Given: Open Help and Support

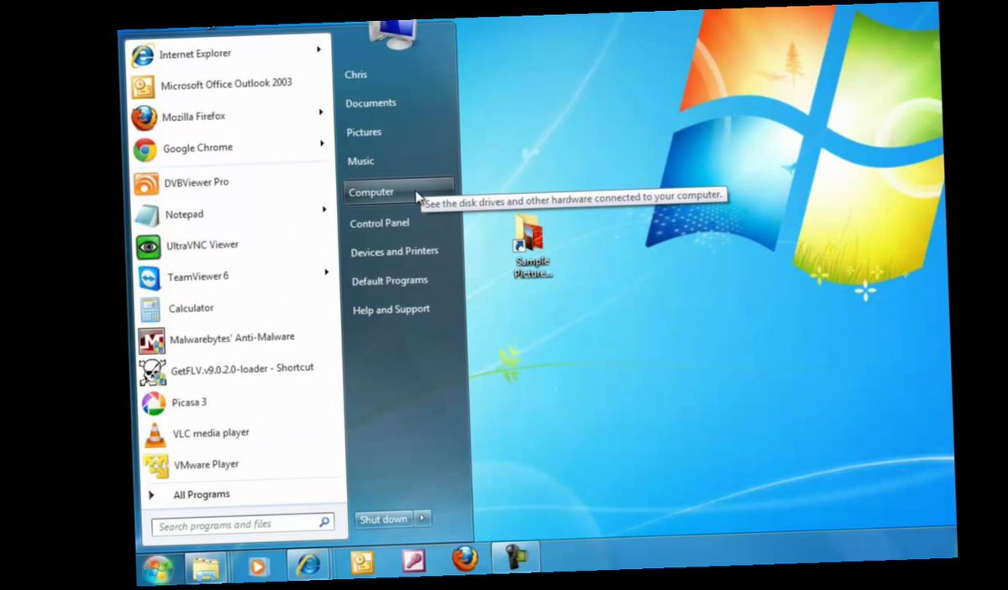Looking at the screenshot, I should pyautogui.click(x=391, y=309).
